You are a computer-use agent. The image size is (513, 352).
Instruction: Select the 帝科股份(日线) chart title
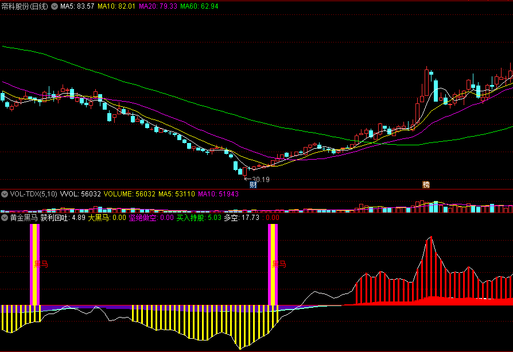tap(25, 6)
